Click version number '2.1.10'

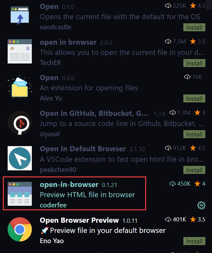click(x=137, y=149)
